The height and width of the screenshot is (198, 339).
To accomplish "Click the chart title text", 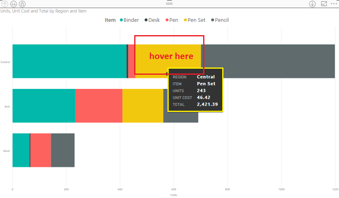I will (43, 11).
